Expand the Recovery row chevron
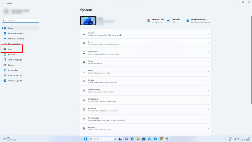 (208, 128)
